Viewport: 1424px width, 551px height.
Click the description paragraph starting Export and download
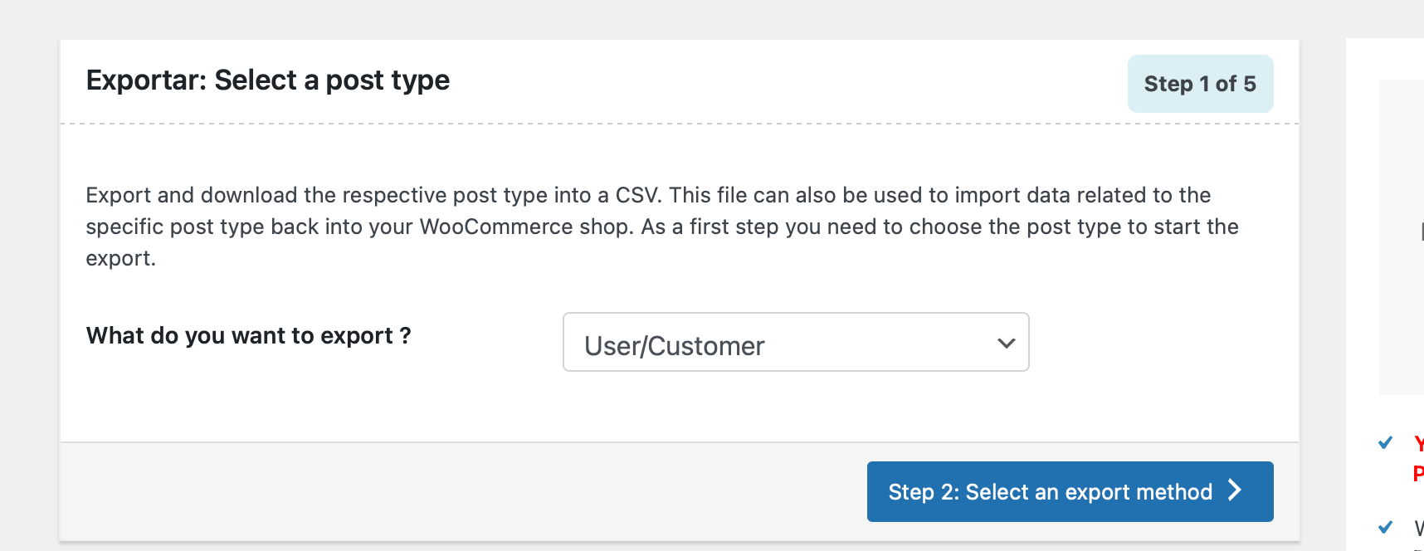point(662,227)
